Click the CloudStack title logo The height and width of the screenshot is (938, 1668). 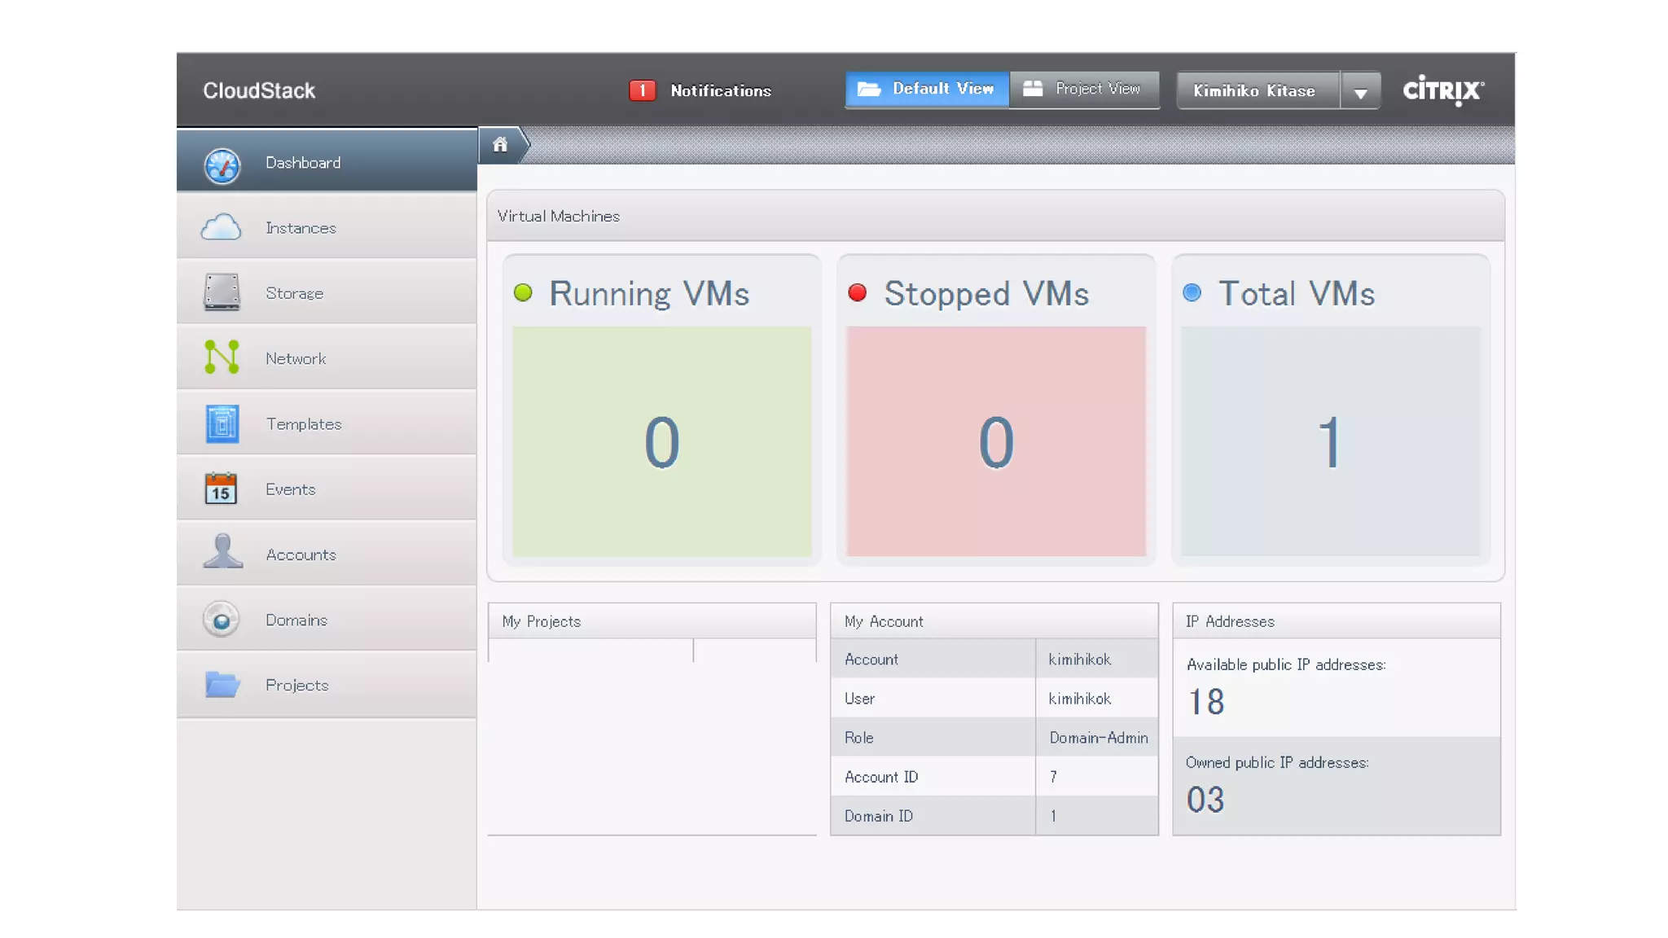coord(259,90)
